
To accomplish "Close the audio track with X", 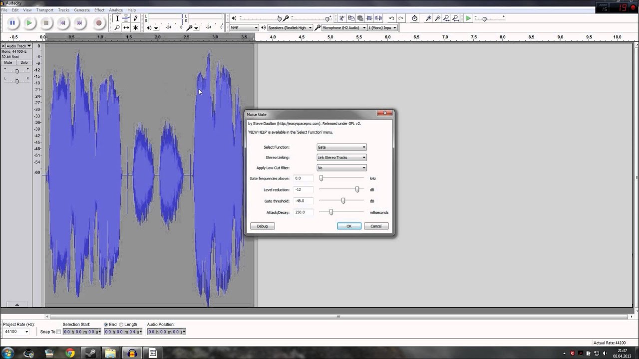I will [3, 46].
